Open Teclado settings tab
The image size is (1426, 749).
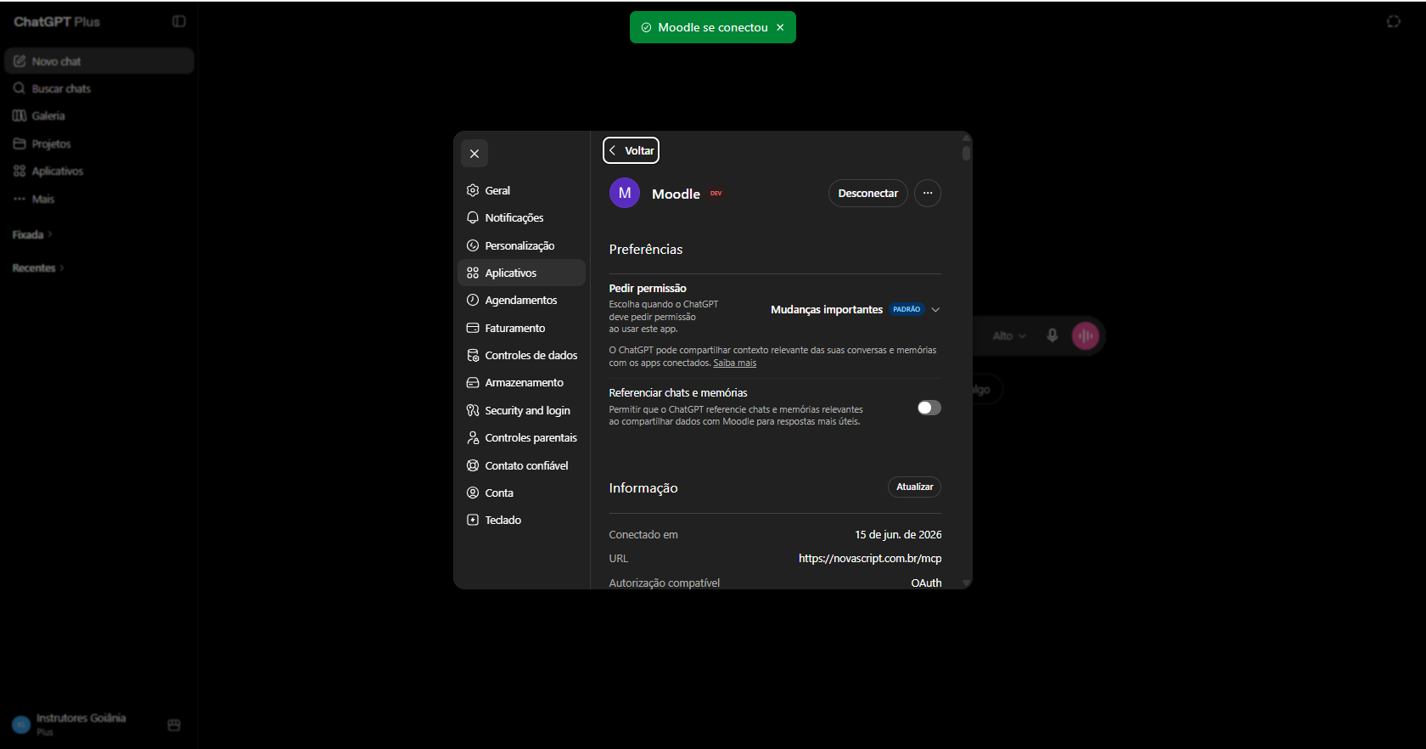(521, 520)
